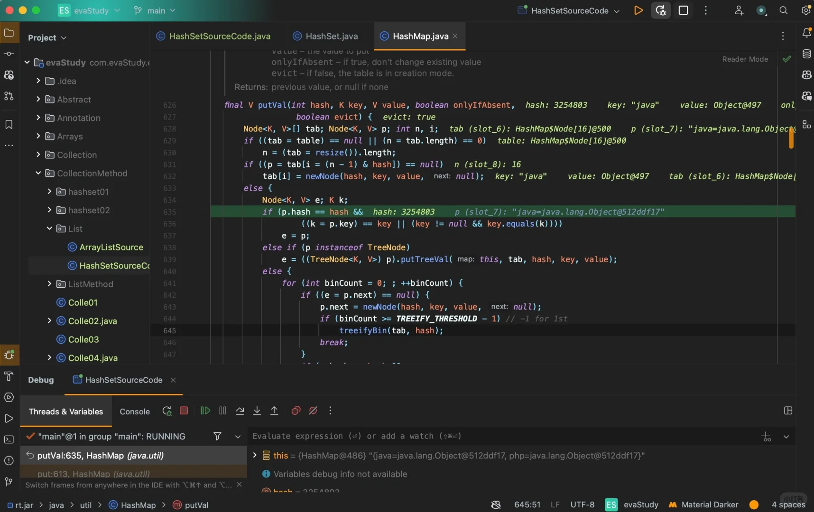814x512 pixels.
Task: Open the Terminal tool window
Action: click(9, 439)
